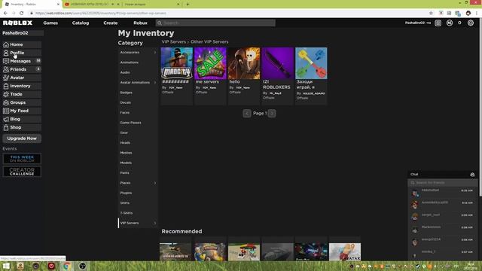This screenshot has height=271, width=482.
Task: Select the Animations category
Action: click(x=129, y=62)
